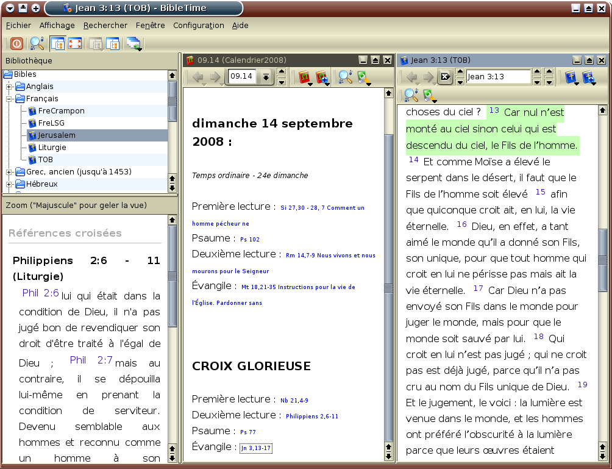Screen dimensions: 612x469
Task: Open window menu arrow in BibleTime title bar
Action: [10, 8]
